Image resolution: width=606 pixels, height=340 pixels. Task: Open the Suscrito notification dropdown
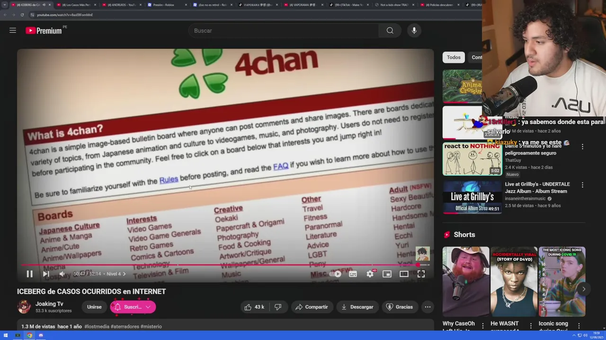[133, 307]
